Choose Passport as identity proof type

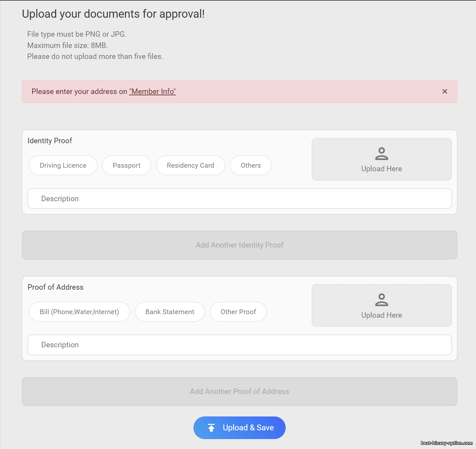[127, 165]
